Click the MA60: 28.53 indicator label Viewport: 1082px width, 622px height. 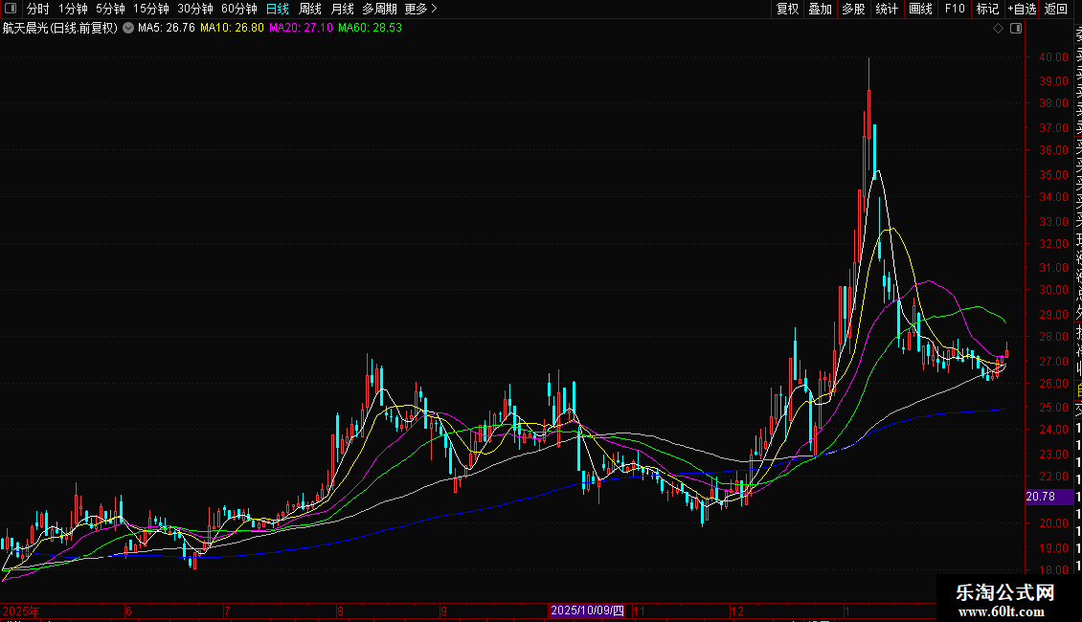370,29
